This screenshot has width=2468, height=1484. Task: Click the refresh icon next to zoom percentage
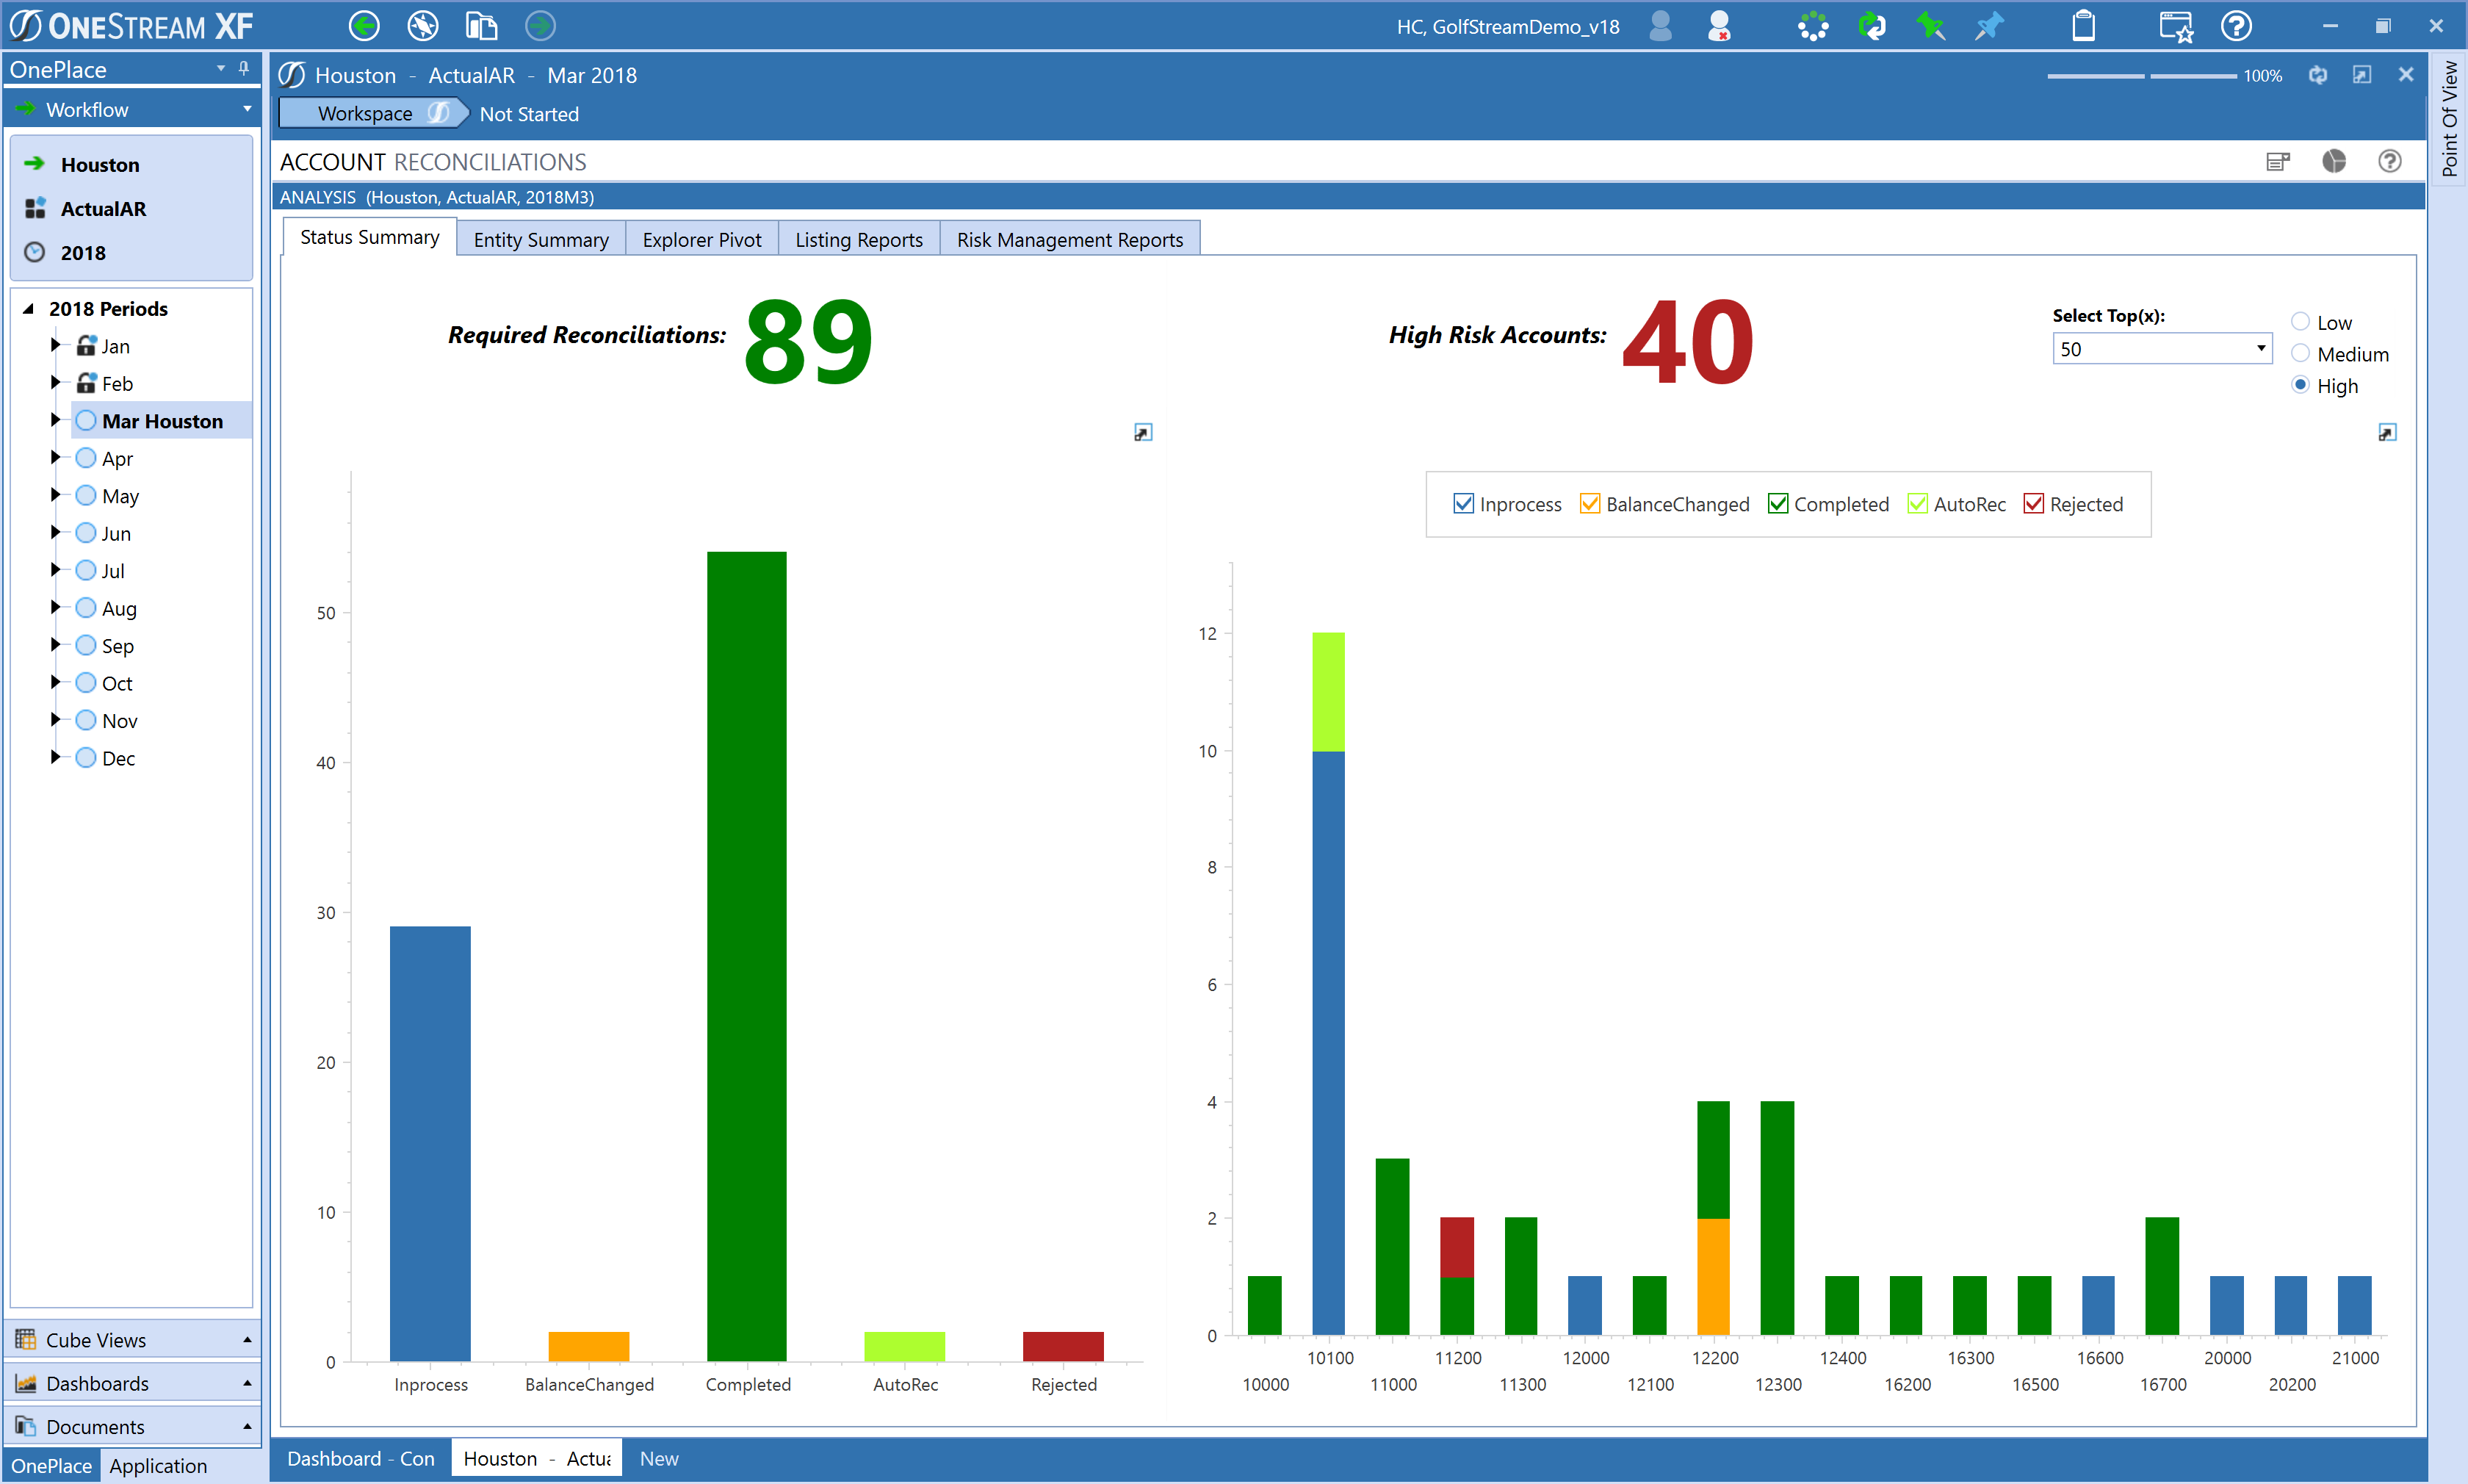[2318, 75]
